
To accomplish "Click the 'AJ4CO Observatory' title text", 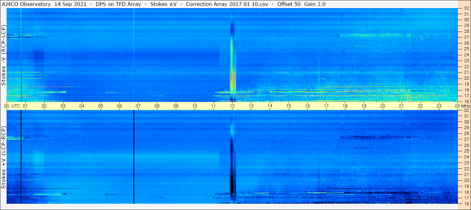I will click(x=26, y=4).
